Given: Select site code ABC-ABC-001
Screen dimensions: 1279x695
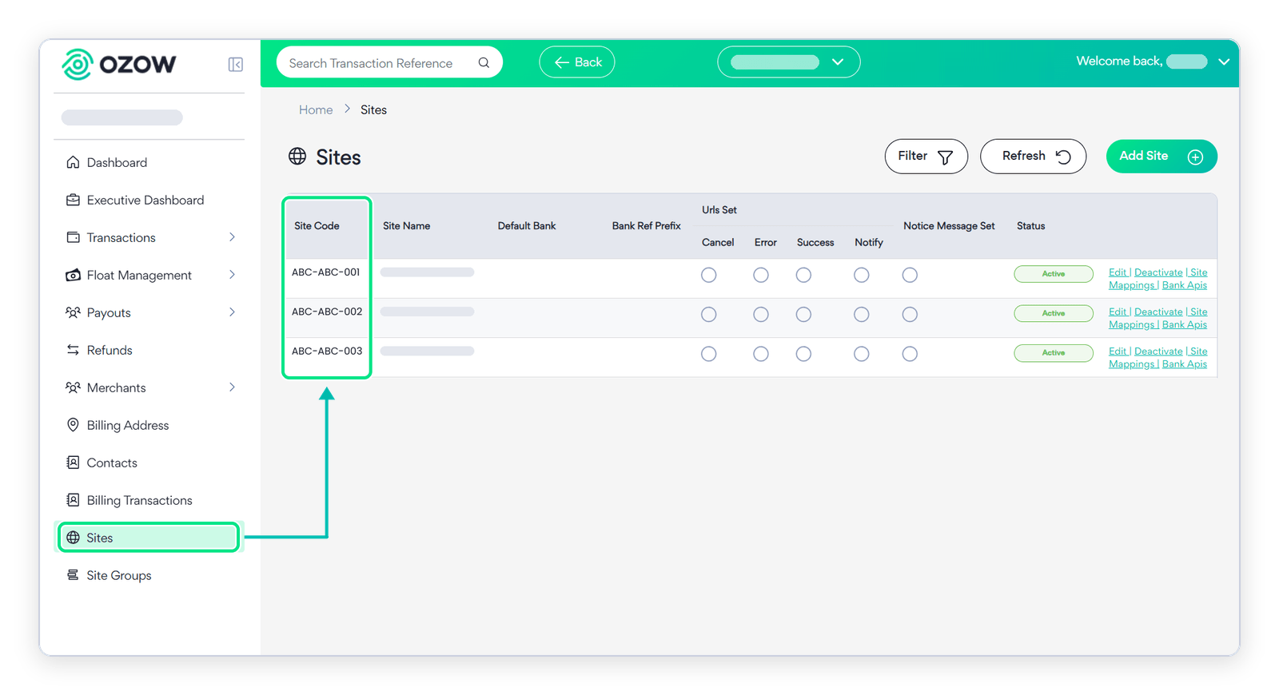Looking at the screenshot, I should [326, 272].
